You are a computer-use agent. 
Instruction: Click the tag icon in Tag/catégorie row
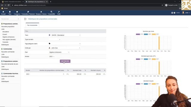(50, 44)
